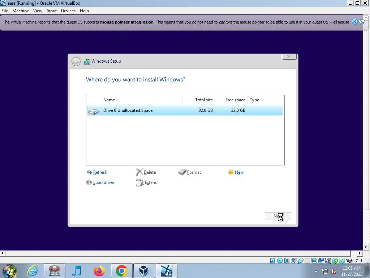Open the Devices menu
Viewport: 370px width, 278px height.
pos(68,11)
